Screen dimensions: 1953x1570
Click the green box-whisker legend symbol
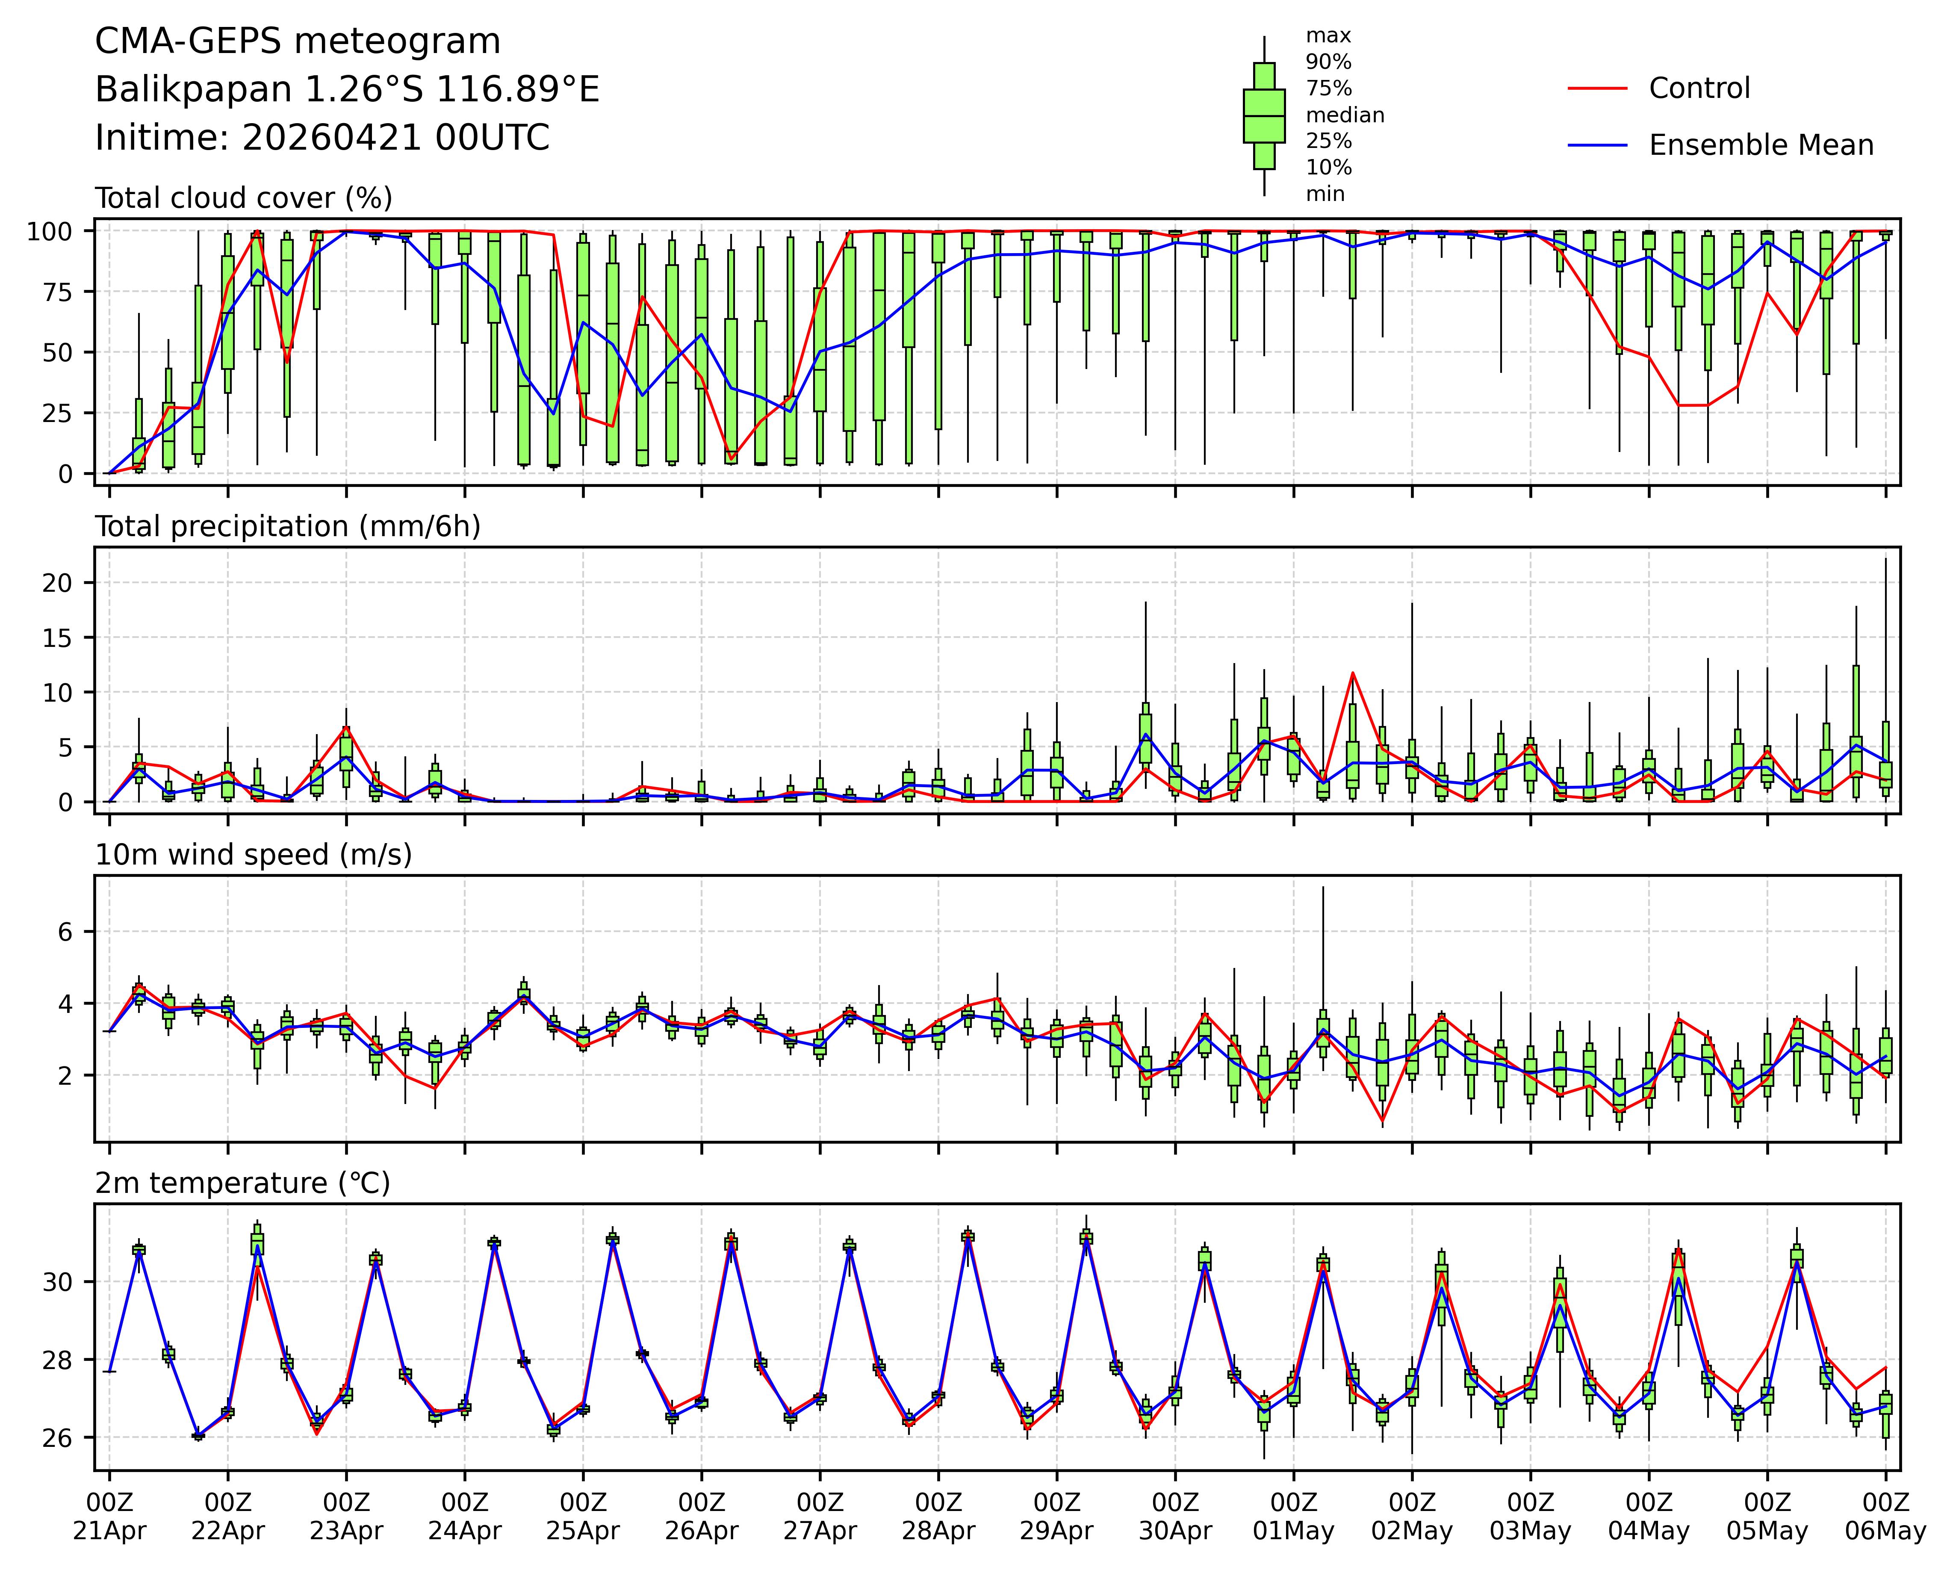(x=1264, y=116)
